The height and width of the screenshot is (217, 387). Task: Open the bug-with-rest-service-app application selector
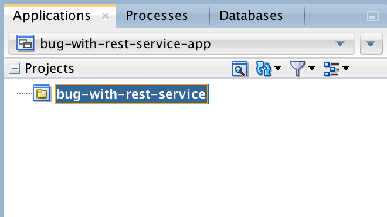182,44
